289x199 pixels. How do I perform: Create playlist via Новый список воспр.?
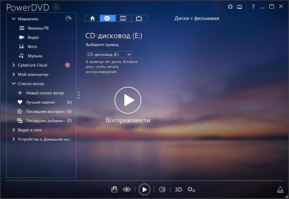(x=45, y=93)
